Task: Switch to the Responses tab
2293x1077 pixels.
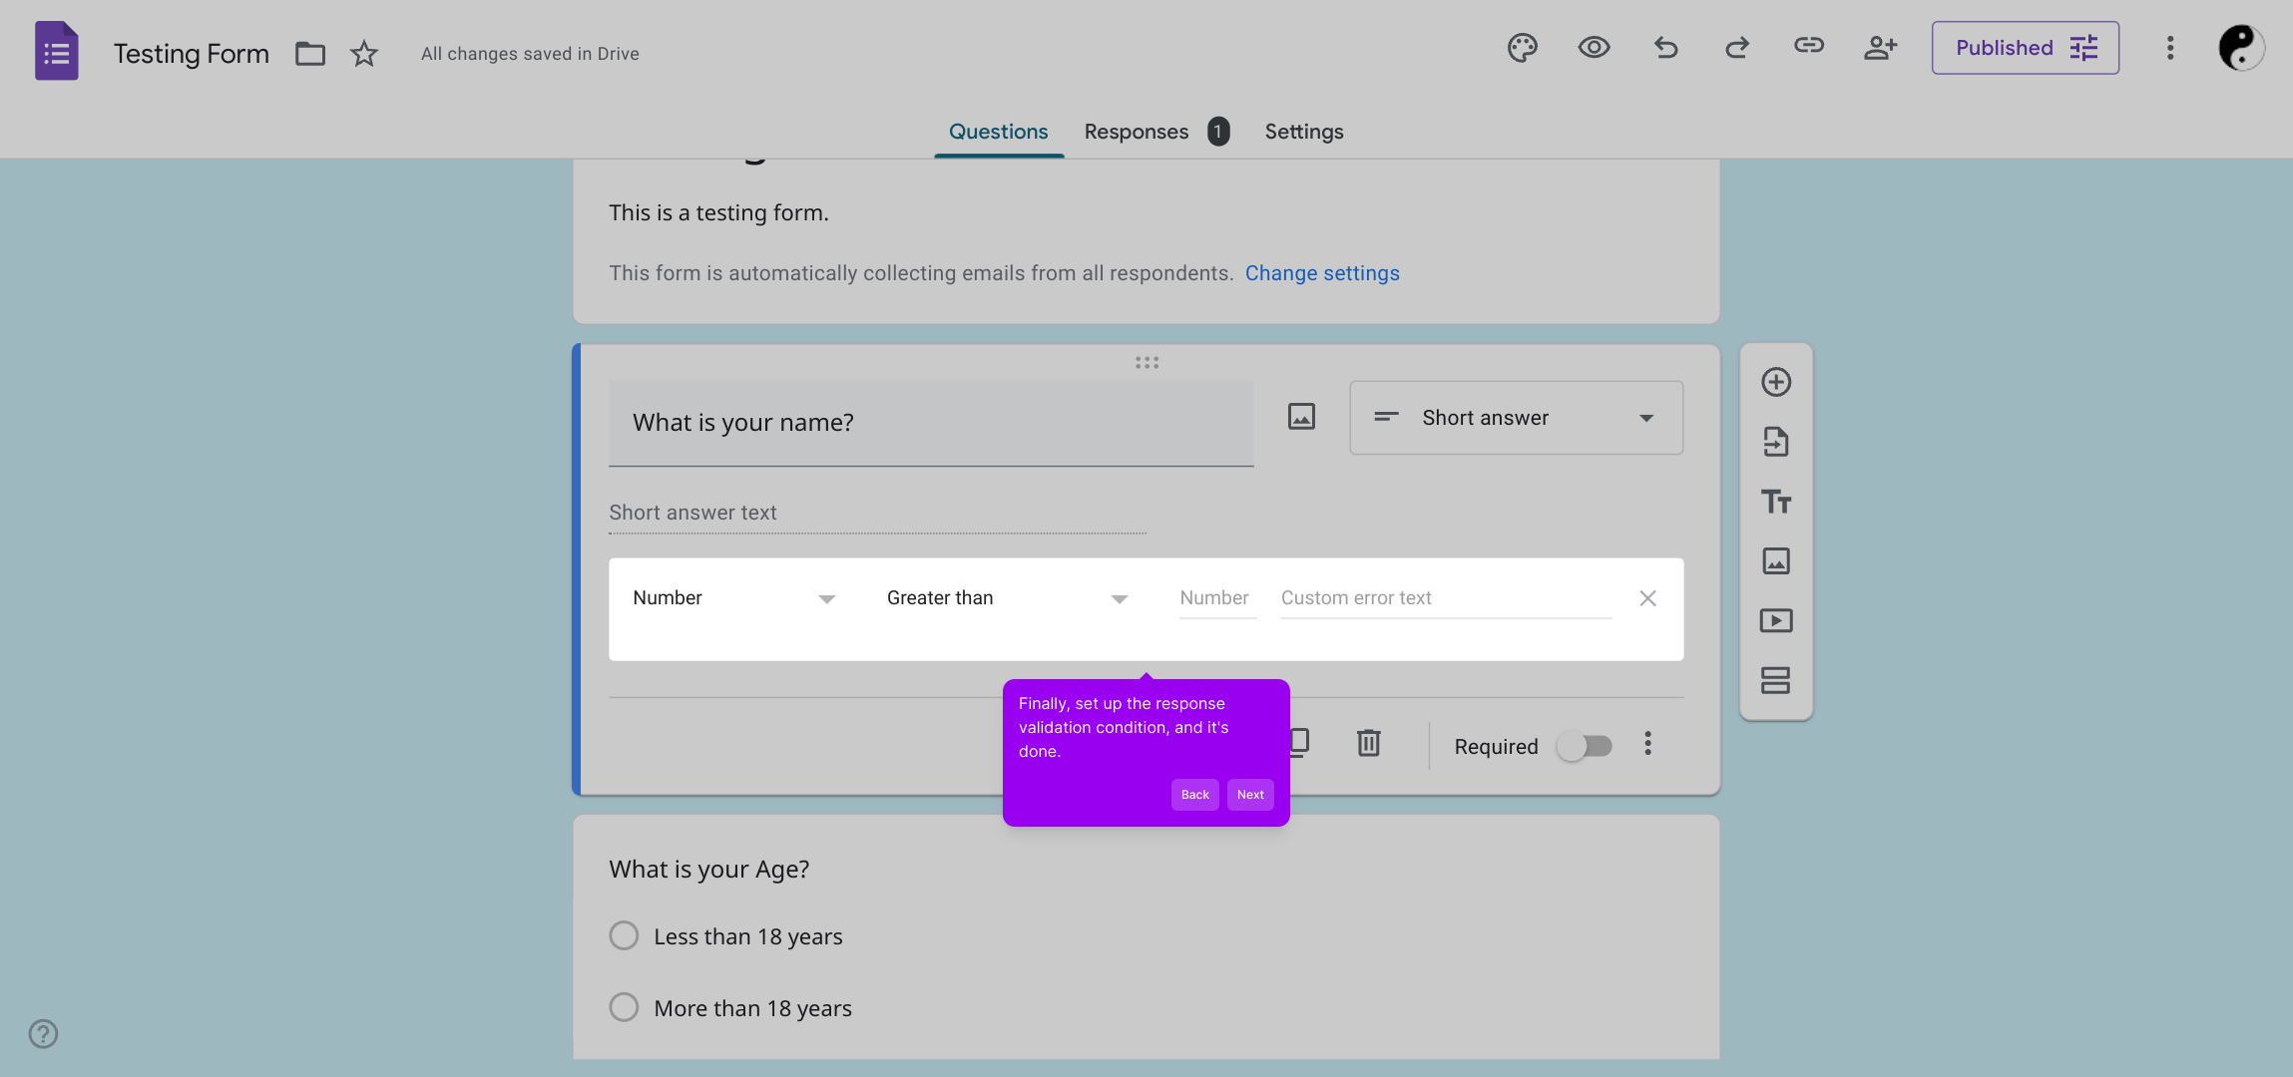Action: click(x=1137, y=132)
